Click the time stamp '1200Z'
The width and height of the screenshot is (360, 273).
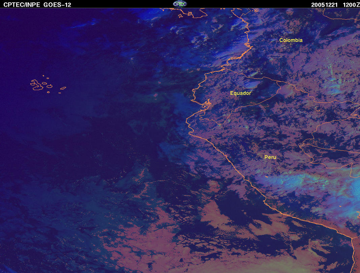tap(351, 5)
